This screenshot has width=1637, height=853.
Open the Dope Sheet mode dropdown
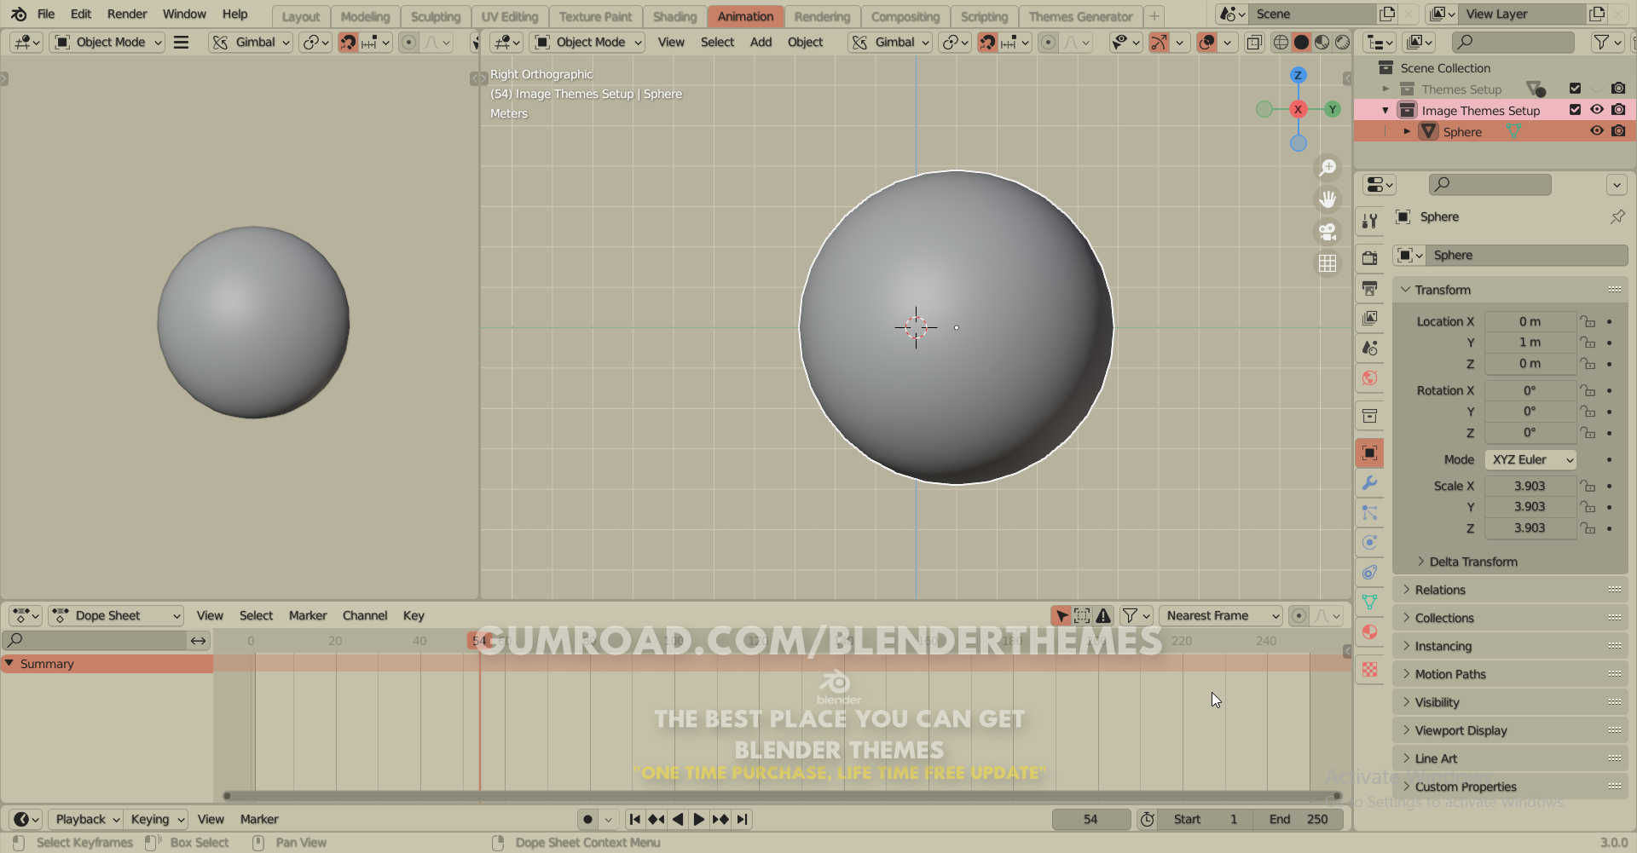[117, 615]
